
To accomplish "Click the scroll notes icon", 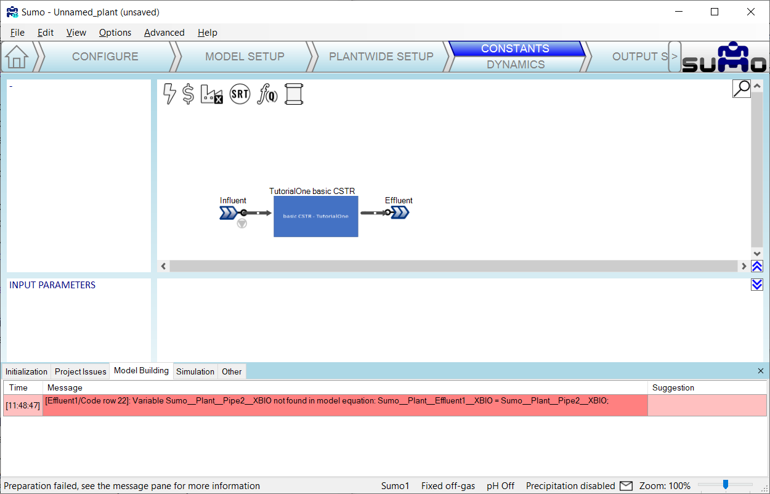I will tap(294, 94).
